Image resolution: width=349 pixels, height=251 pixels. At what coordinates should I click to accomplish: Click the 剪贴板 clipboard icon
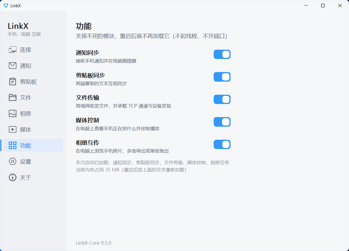[12, 82]
